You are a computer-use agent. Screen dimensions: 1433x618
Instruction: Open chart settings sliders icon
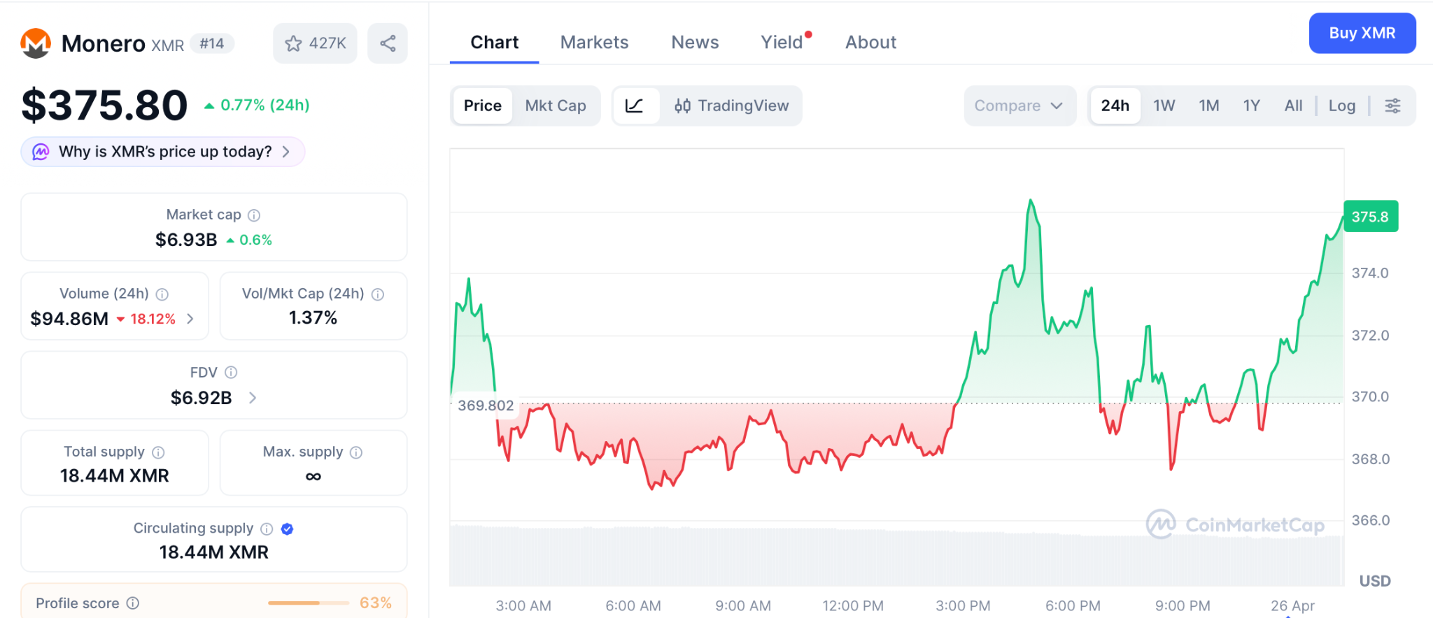coord(1392,106)
